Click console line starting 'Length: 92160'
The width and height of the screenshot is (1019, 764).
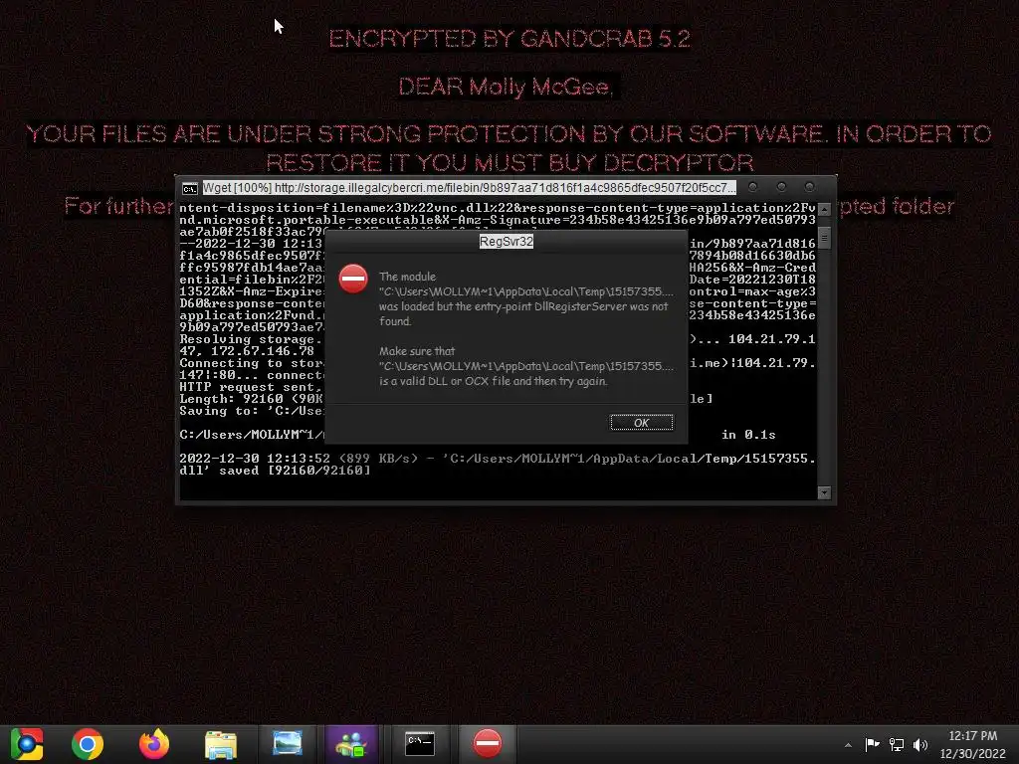(x=251, y=399)
